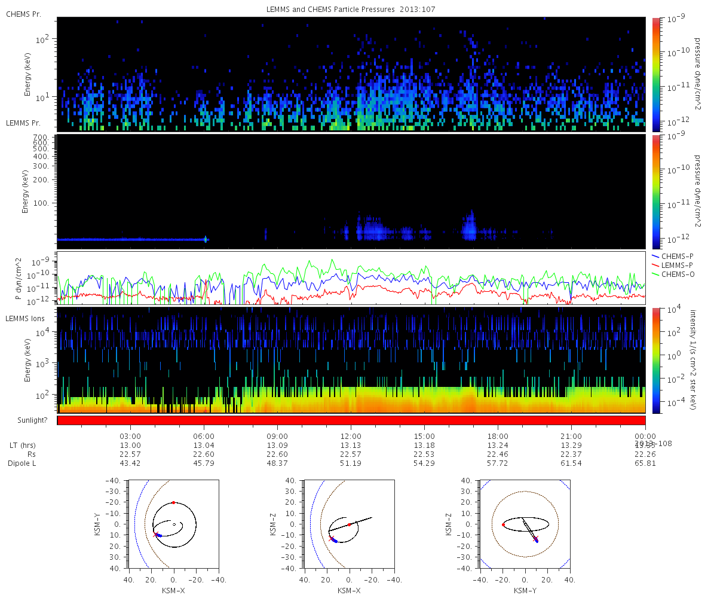Click the CHEMS Pr. panel label
717x598 pixels.
tap(23, 14)
